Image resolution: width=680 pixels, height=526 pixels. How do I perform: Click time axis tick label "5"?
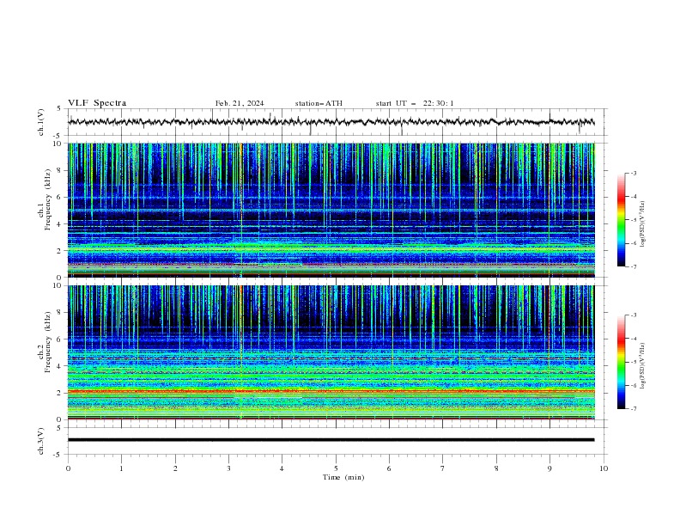[336, 468]
